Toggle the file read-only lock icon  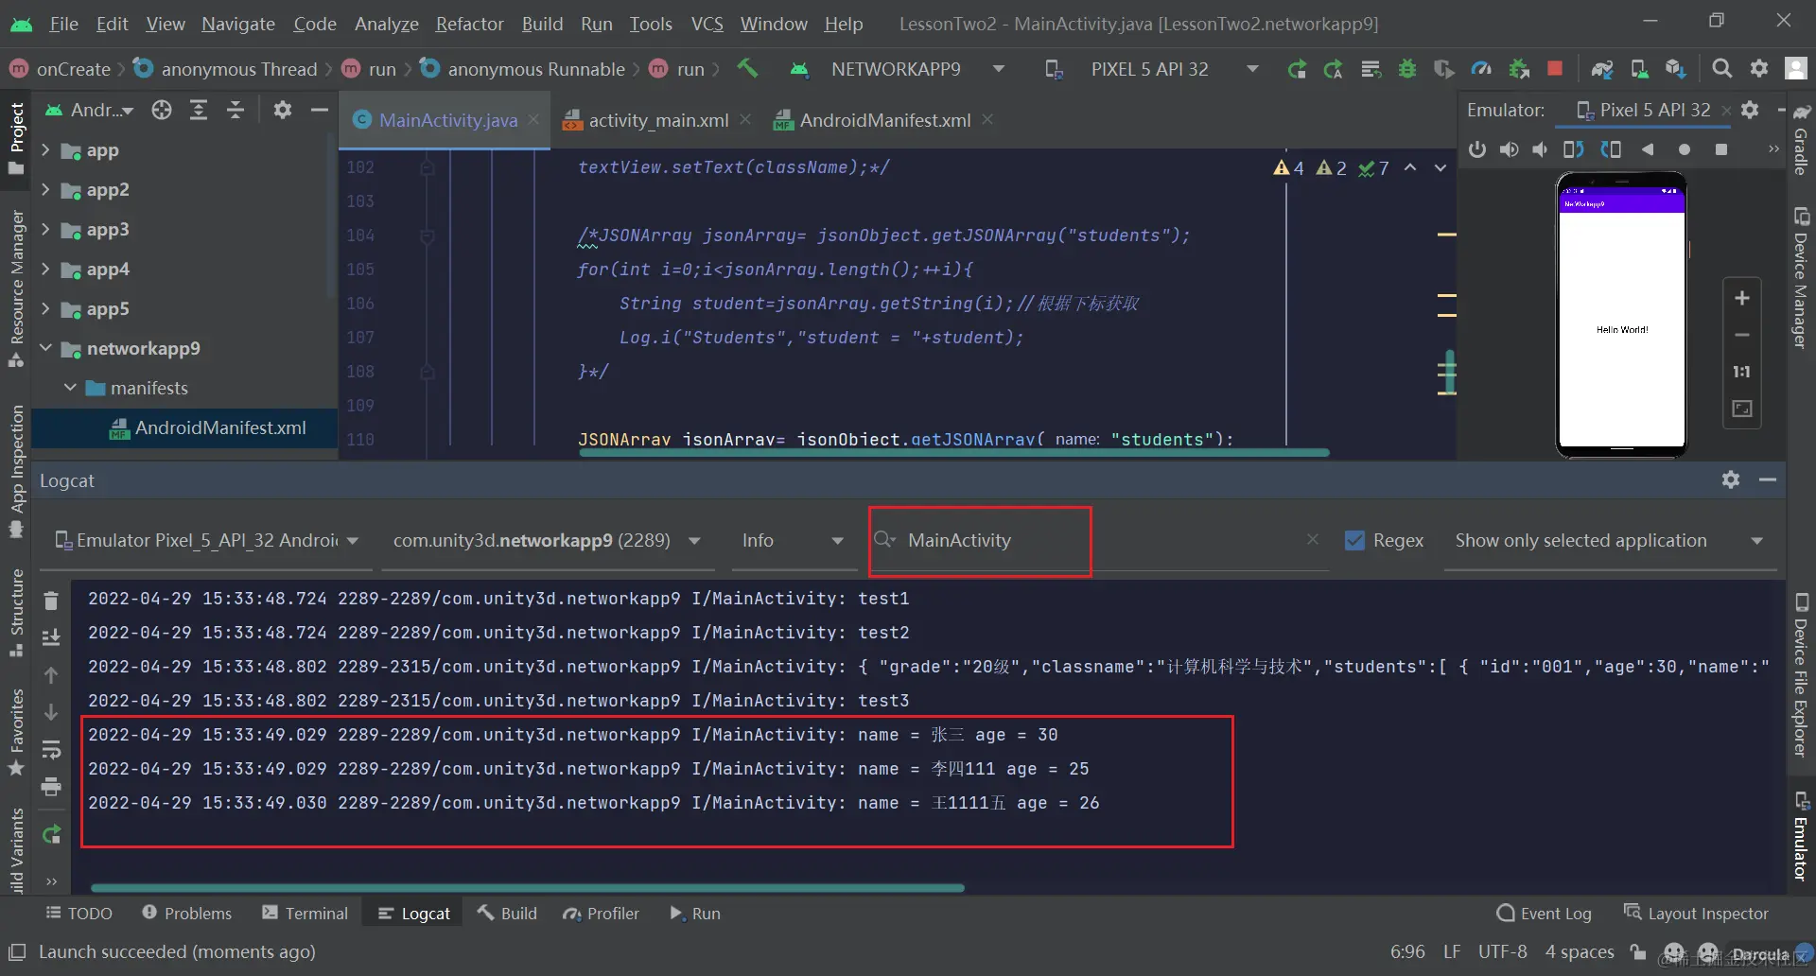(1638, 951)
